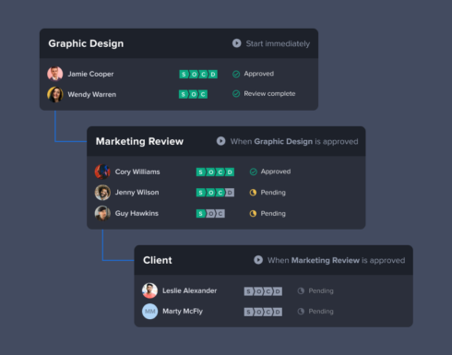Open Leslie Alexander's avatar
Image resolution: width=452 pixels, height=355 pixels.
click(x=149, y=290)
